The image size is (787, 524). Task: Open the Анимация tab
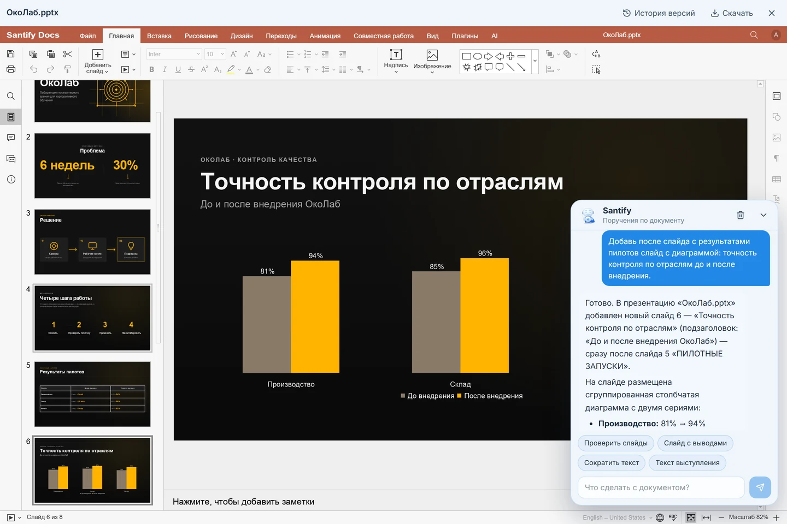[325, 36]
